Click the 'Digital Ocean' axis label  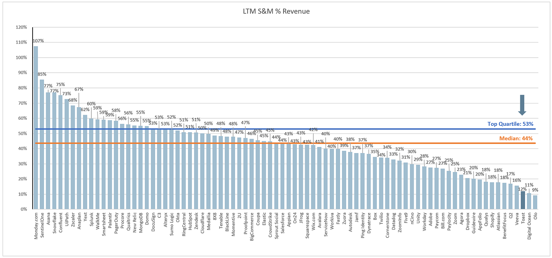pyautogui.click(x=530, y=226)
